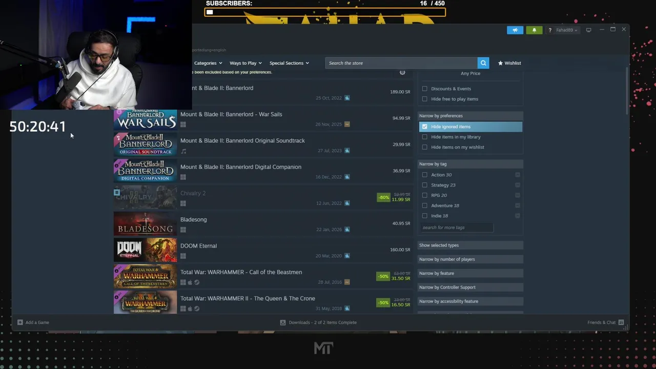This screenshot has width=656, height=369.
Task: Click Add a Game label
Action: (37, 322)
